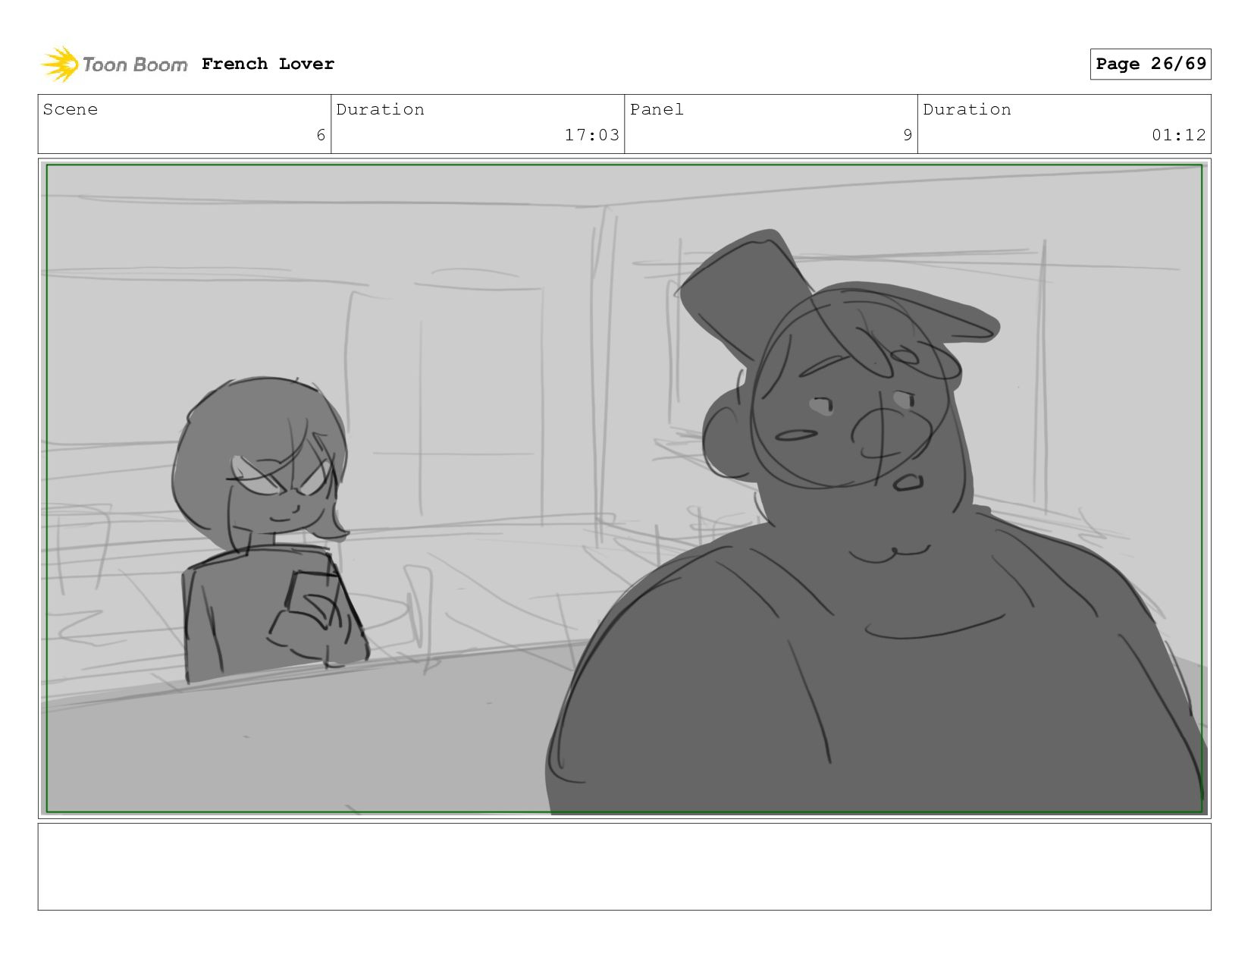Click the storyboard panel sketch thumbnail
This screenshot has width=1251, height=967.
click(625, 488)
